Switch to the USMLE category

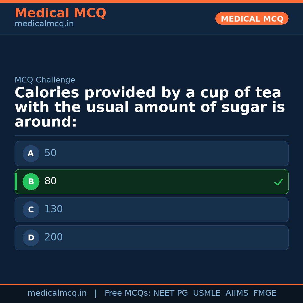tap(207, 293)
